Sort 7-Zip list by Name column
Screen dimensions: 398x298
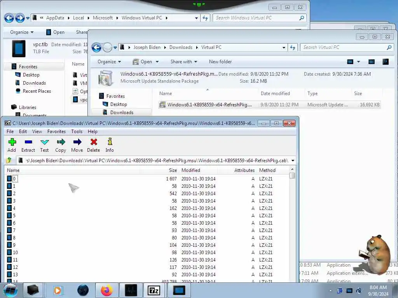click(13, 170)
